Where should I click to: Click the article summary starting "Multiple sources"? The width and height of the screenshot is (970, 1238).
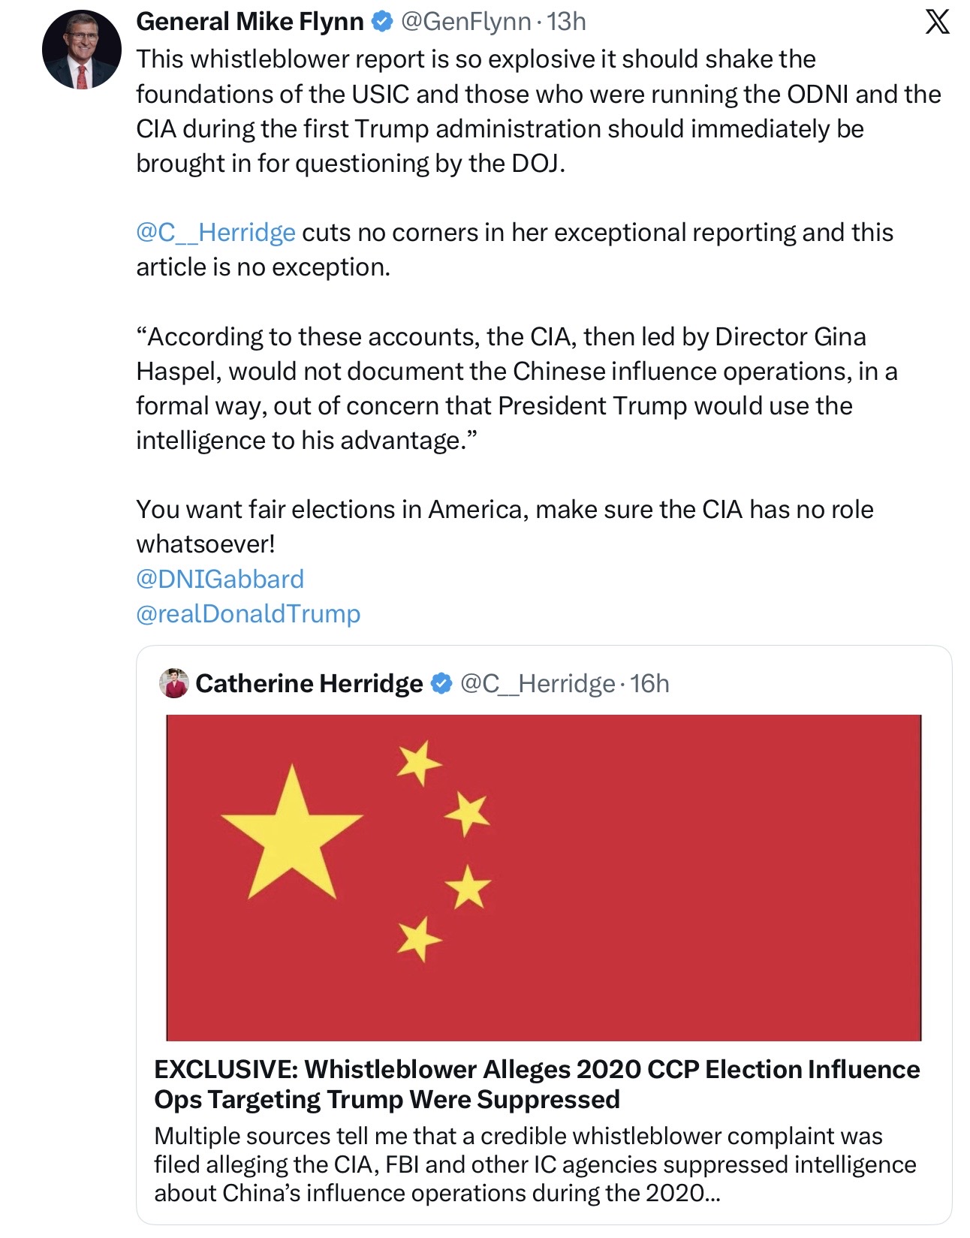coord(535,1164)
